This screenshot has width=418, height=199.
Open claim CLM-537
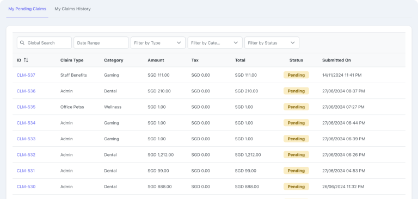click(26, 75)
